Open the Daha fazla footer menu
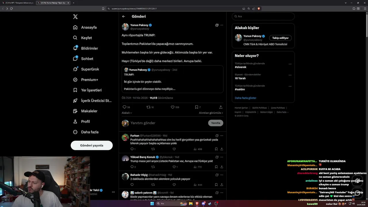Viewport: 368px width, 207px height. pyautogui.click(x=283, y=112)
